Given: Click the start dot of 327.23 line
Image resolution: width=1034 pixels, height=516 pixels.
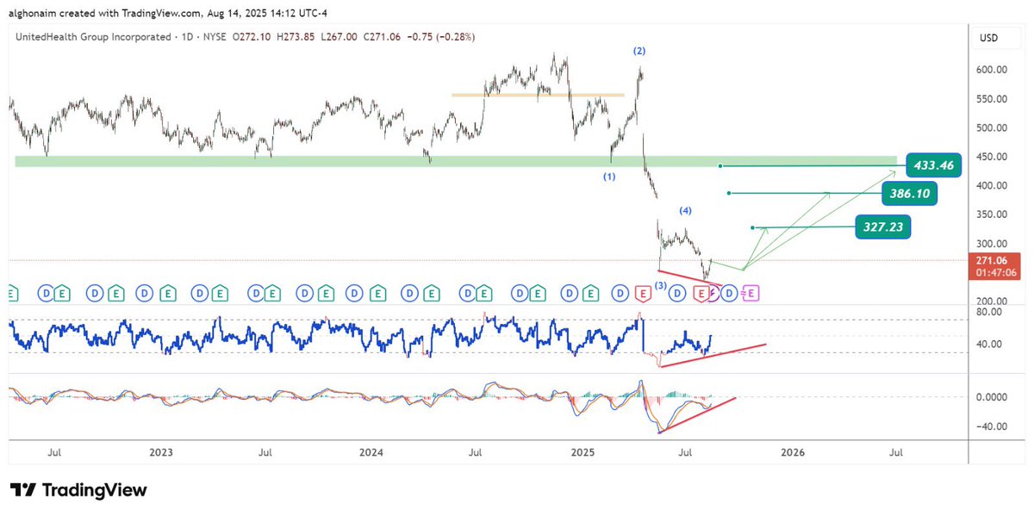Looking at the screenshot, I should click(752, 227).
